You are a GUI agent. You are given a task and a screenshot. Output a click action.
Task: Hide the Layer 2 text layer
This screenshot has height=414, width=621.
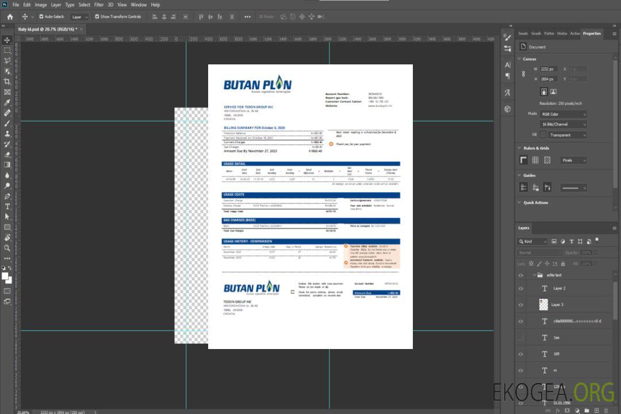coord(521,289)
